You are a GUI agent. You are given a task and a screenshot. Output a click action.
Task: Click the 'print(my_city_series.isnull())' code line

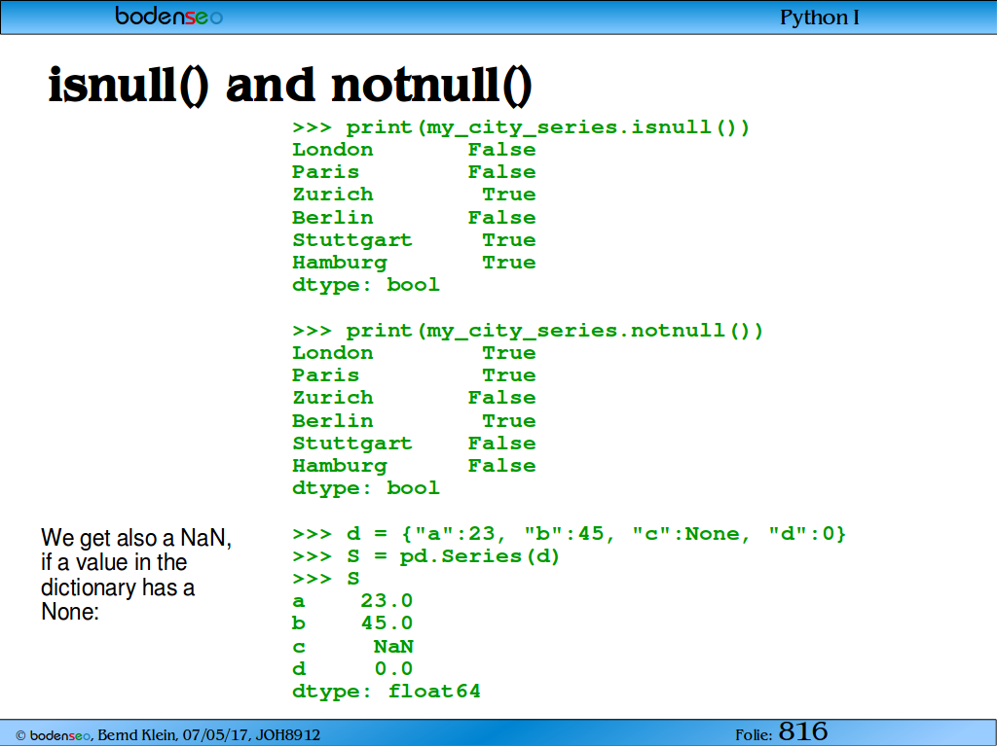click(x=521, y=127)
